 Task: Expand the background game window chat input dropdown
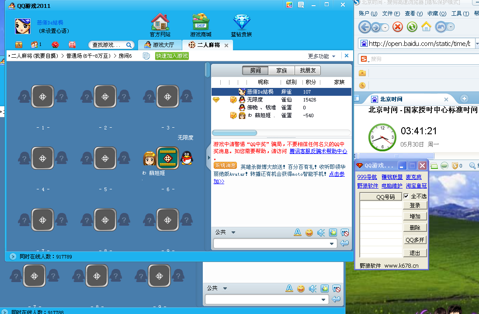point(323,300)
